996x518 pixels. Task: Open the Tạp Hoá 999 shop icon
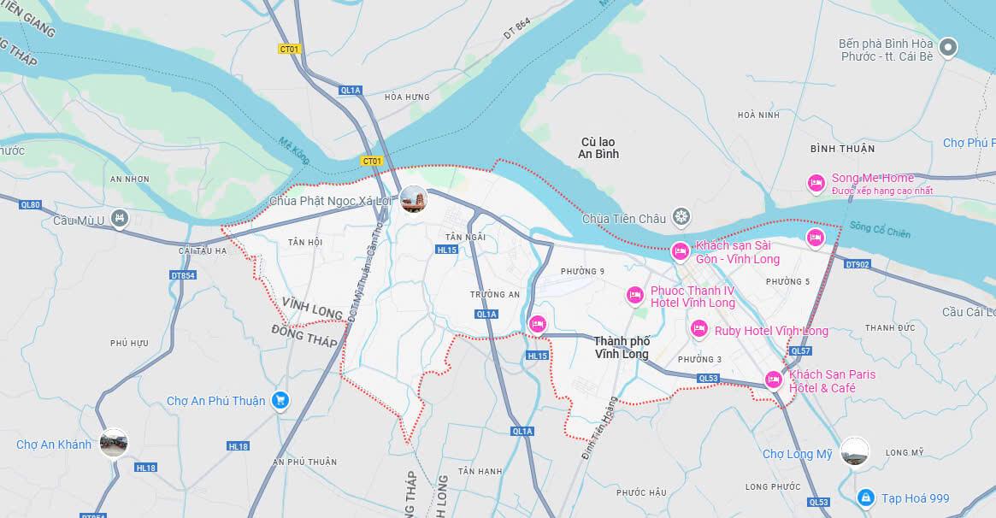865,498
